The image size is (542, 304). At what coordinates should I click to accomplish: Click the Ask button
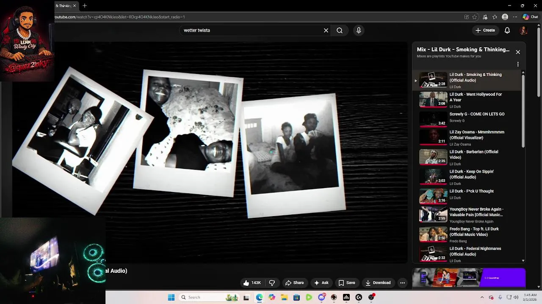click(321, 283)
